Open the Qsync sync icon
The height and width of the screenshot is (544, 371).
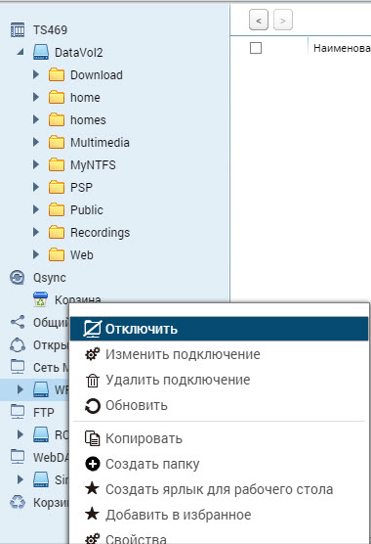click(x=18, y=278)
